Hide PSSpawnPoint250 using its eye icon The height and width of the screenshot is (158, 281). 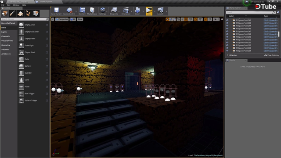click(x=227, y=40)
